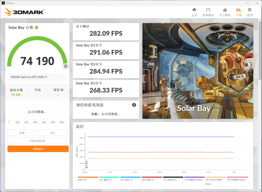This screenshot has width=262, height=192.
Task: Click the 平均 column label
Action: point(37,90)
